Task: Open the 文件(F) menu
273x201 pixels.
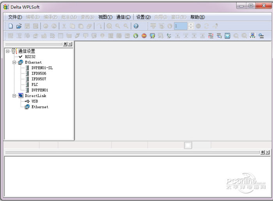Action: tap(15, 17)
